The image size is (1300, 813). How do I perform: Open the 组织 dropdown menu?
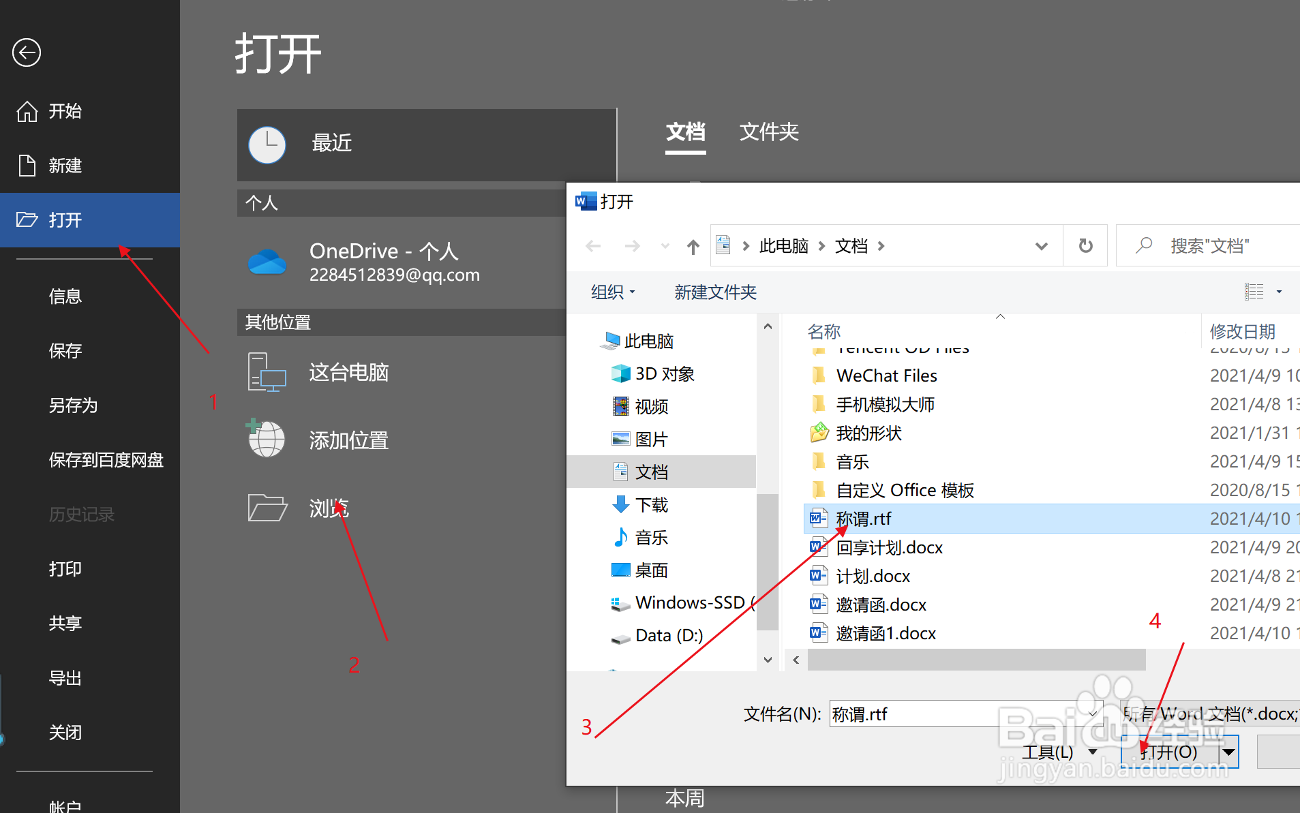point(613,292)
